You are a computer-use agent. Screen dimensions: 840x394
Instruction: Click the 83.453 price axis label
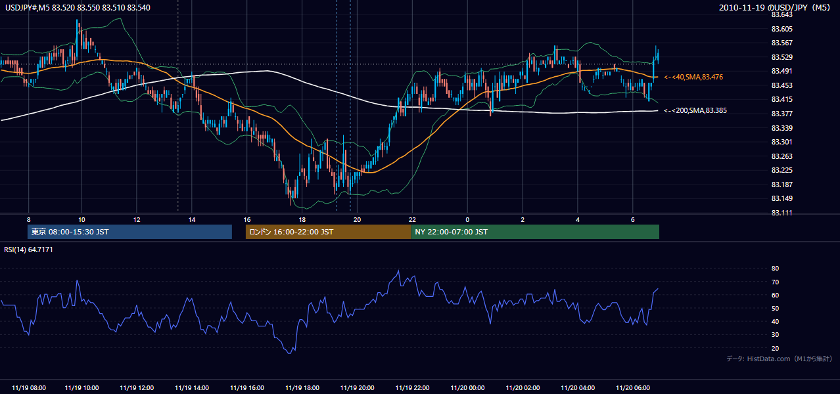tap(782, 85)
